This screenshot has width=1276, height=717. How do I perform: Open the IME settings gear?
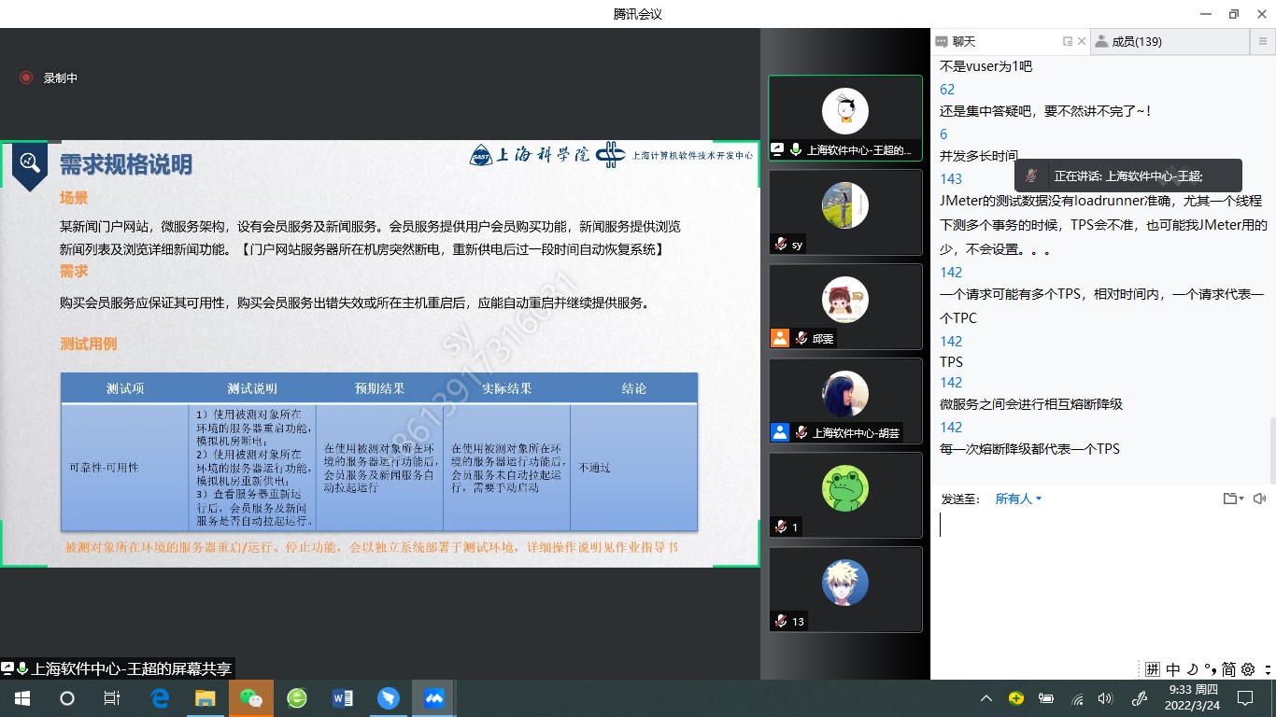[1248, 668]
